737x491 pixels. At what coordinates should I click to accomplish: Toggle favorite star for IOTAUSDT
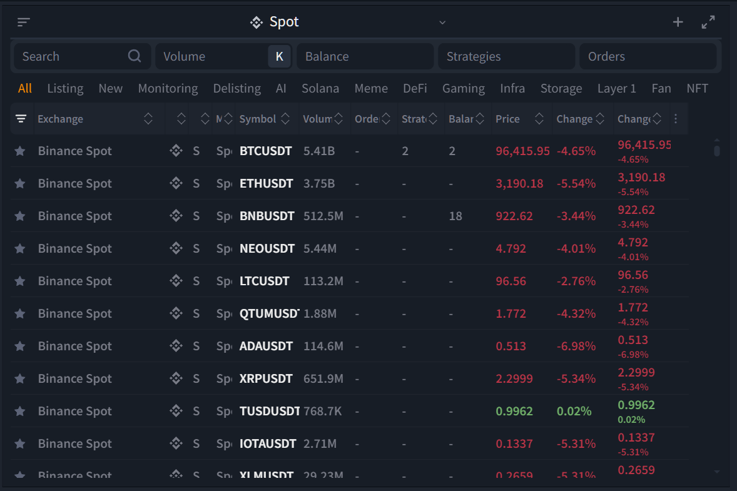(x=20, y=443)
